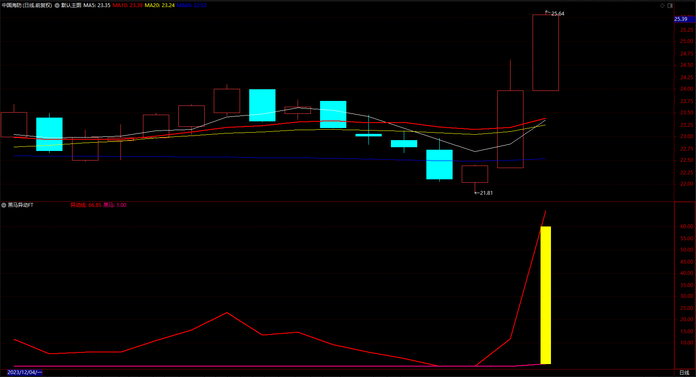Open the dropdown arrow before 默认主图
696x377 pixels.
(x=57, y=5)
